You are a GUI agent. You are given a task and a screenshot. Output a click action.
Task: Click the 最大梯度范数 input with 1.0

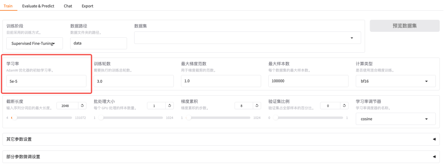click(221, 81)
